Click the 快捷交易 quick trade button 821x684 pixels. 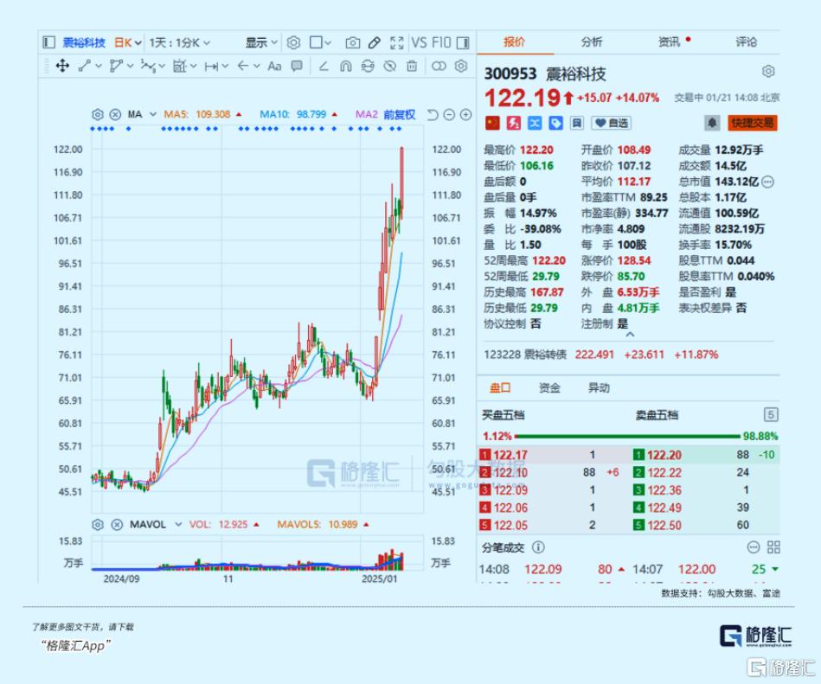point(753,123)
